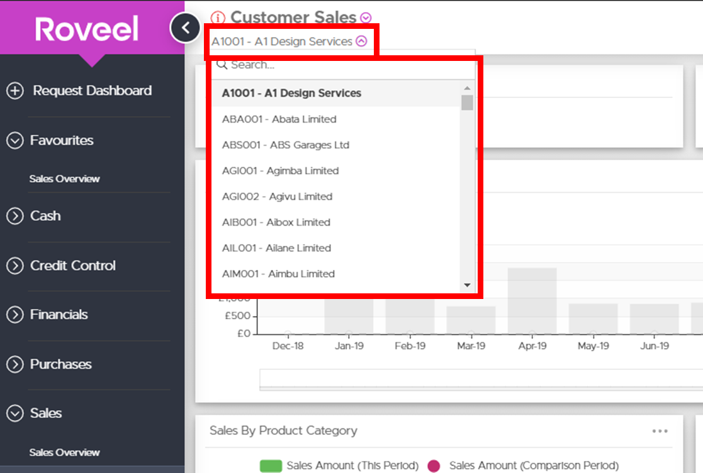The image size is (703, 473).
Task: Click the Roveel logo
Action: [x=87, y=29]
